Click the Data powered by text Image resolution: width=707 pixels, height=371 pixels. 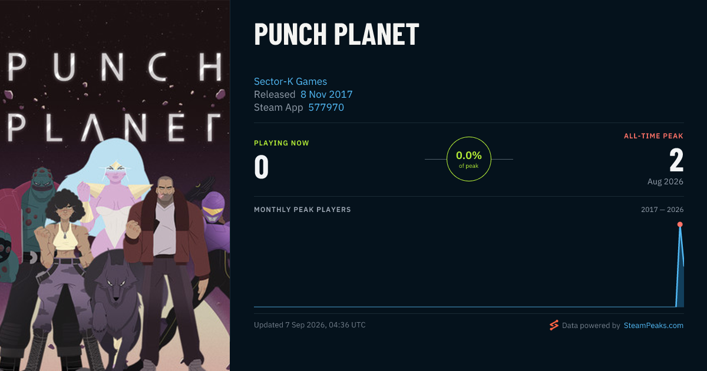(x=591, y=325)
